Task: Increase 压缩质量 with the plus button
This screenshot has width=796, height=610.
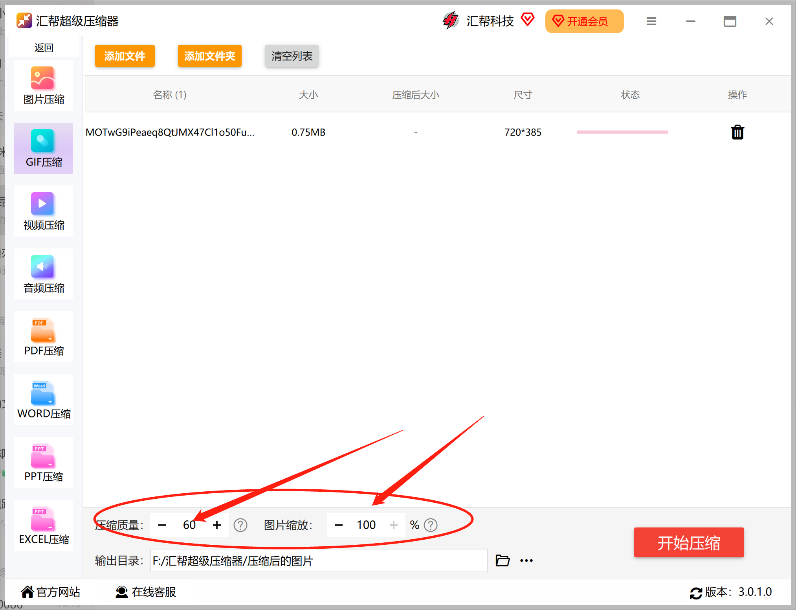Action: point(217,525)
